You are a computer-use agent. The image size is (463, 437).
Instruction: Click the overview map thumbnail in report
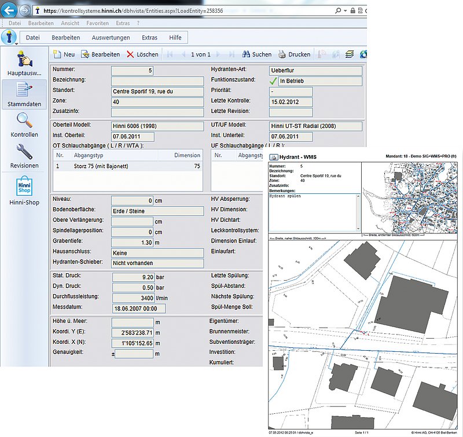(x=410, y=197)
